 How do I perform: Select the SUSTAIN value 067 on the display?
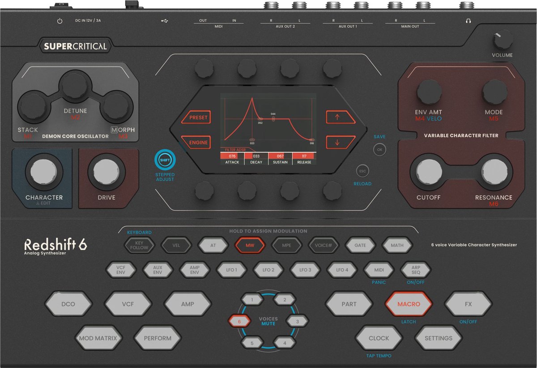pos(280,156)
